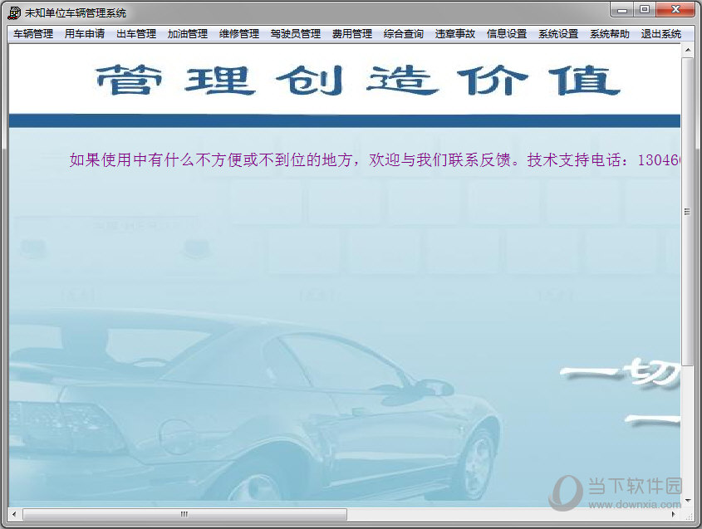702x529 pixels.
Task: Maximize the 车辆管理系统 window
Action: click(x=645, y=9)
